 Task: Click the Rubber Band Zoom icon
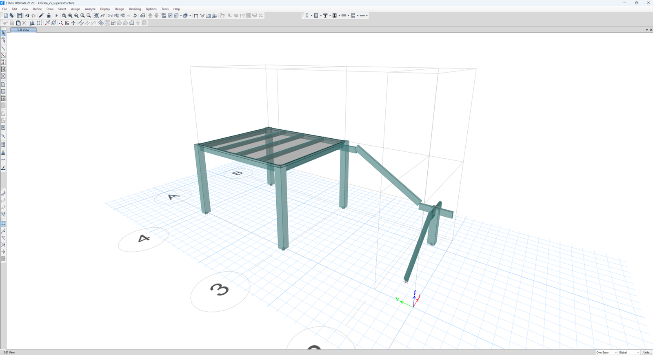pos(64,16)
